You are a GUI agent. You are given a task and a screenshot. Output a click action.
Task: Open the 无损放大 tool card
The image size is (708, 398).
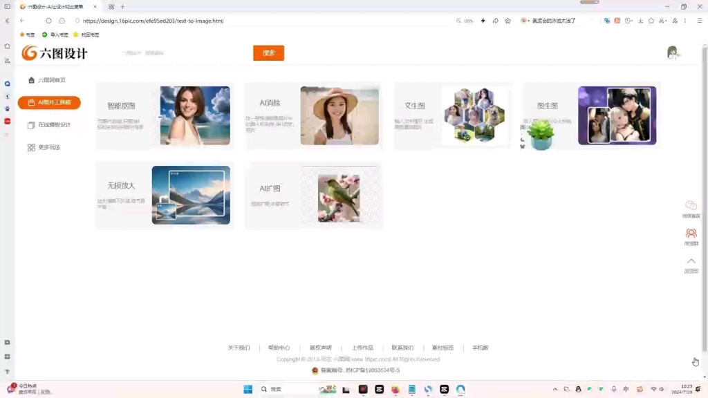coord(165,196)
